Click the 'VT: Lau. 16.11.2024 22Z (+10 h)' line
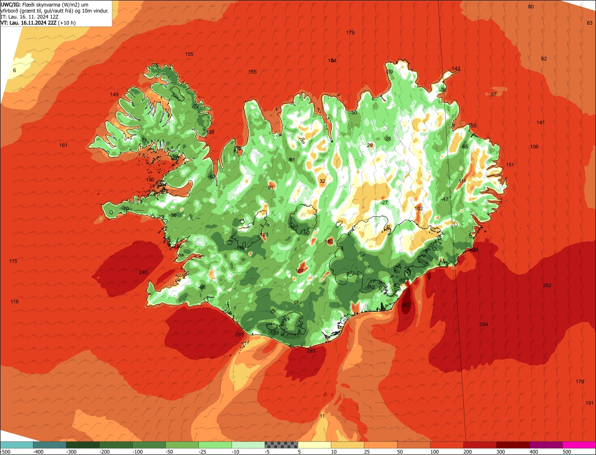This screenshot has width=596, height=455. (38, 22)
